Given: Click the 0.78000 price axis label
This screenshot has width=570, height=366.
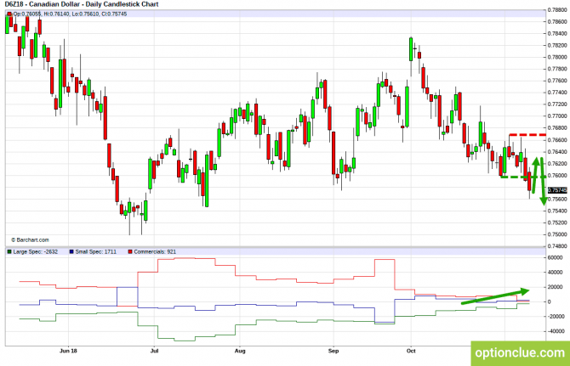Looking at the screenshot, I should point(557,57).
